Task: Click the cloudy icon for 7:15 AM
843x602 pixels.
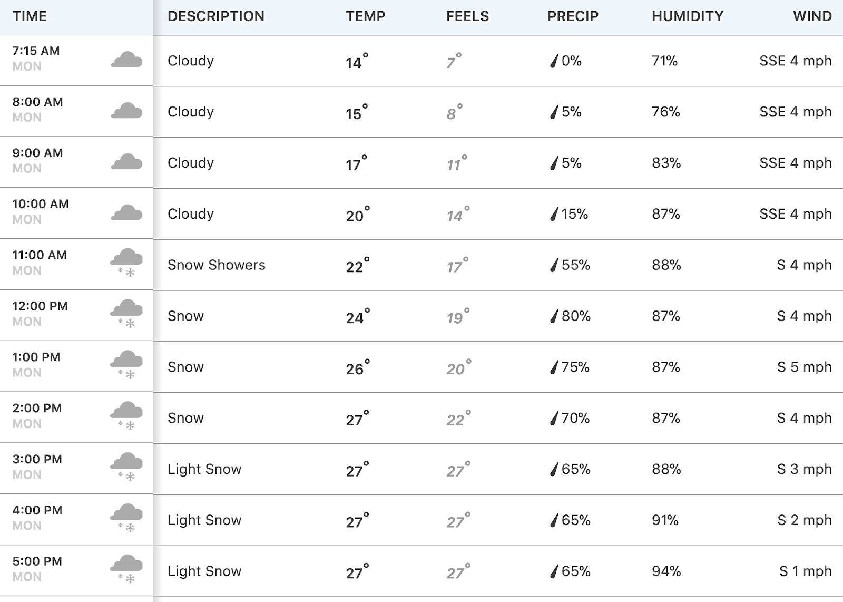Action: pyautogui.click(x=126, y=60)
